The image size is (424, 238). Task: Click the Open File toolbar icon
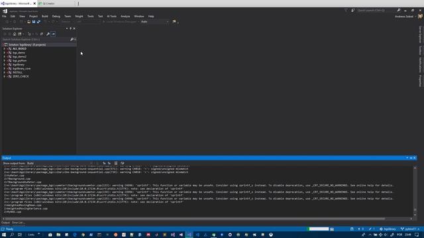[28, 22]
